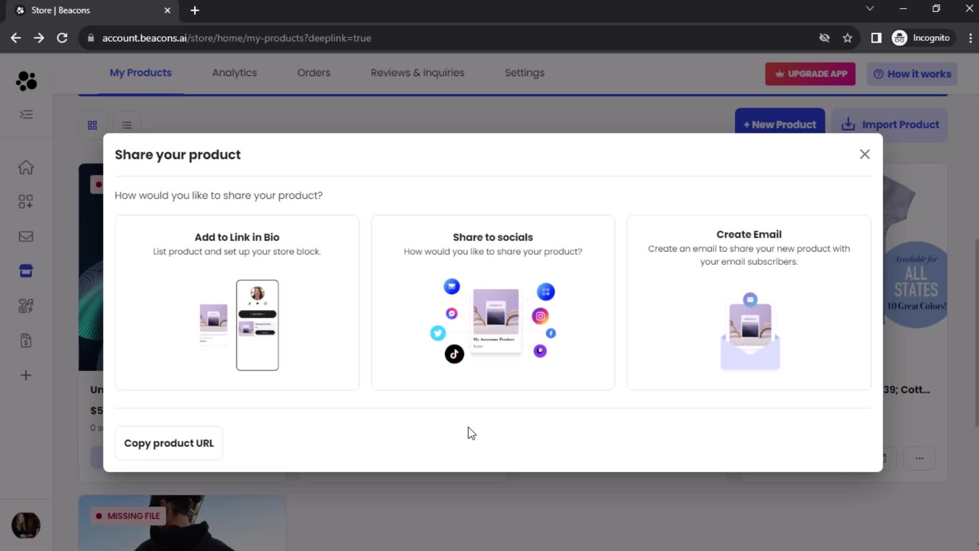Click the Add to Link in Bio option
979x551 pixels.
tap(237, 302)
